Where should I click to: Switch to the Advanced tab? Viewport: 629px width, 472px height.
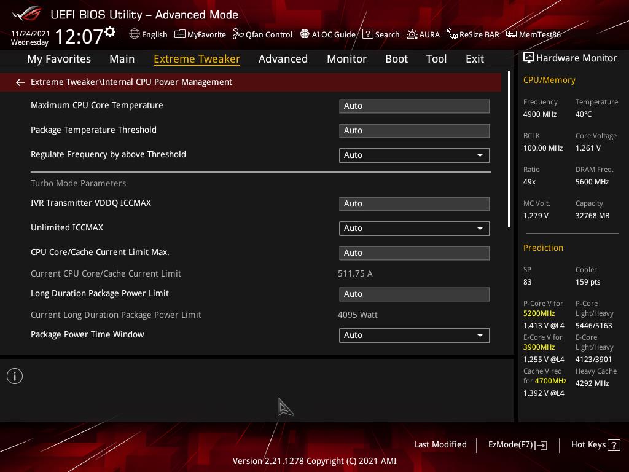(x=283, y=59)
